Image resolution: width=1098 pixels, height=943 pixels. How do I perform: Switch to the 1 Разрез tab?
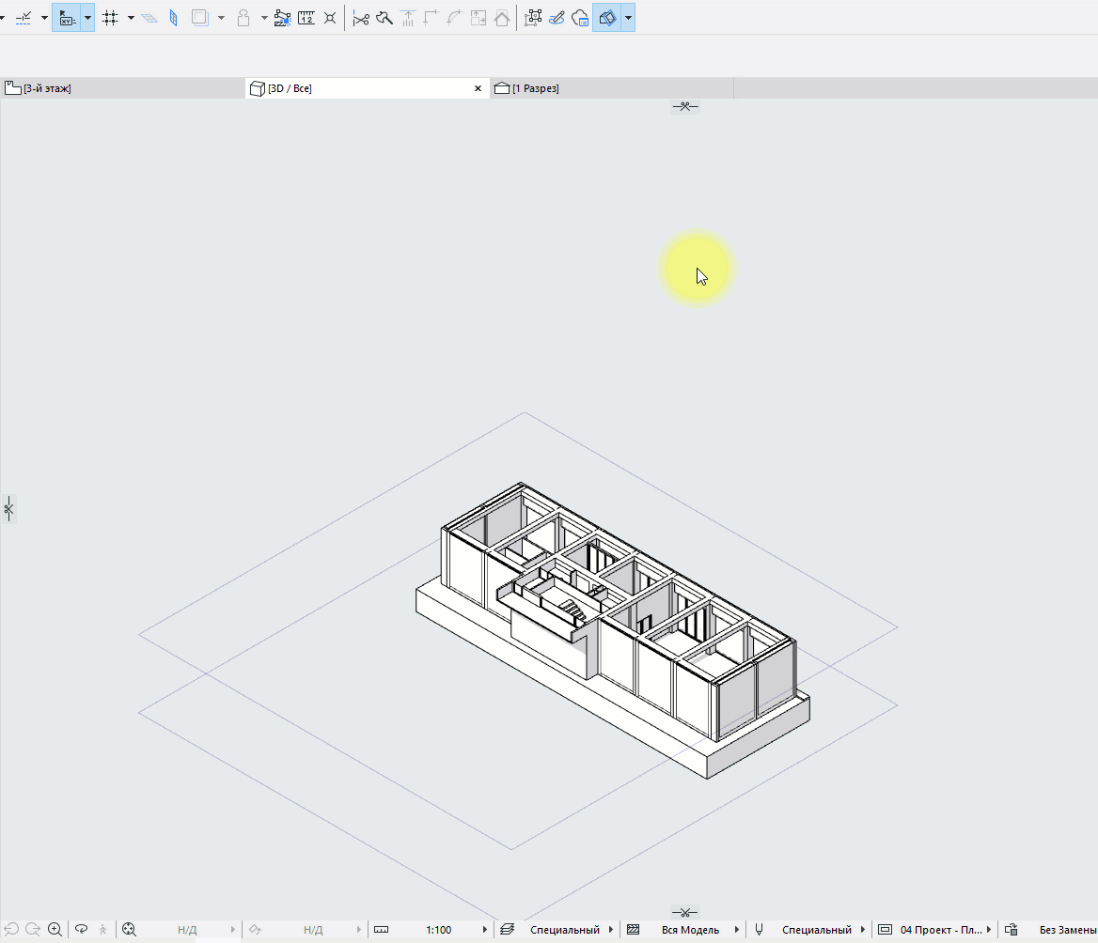point(611,88)
